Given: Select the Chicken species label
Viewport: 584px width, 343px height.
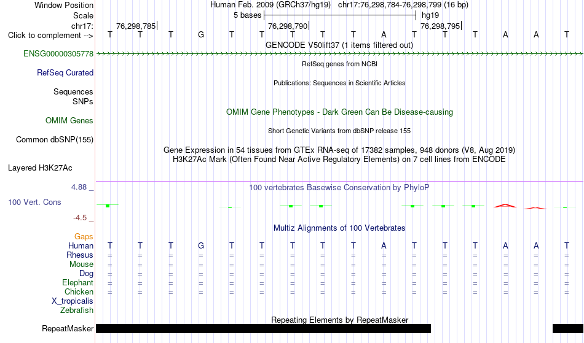Looking at the screenshot, I should pos(79,292).
